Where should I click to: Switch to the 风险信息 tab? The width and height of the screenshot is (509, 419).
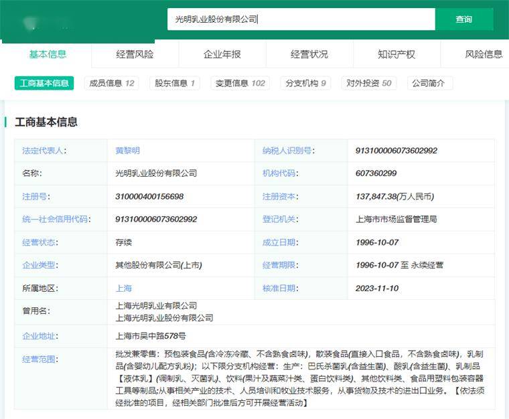tap(484, 54)
